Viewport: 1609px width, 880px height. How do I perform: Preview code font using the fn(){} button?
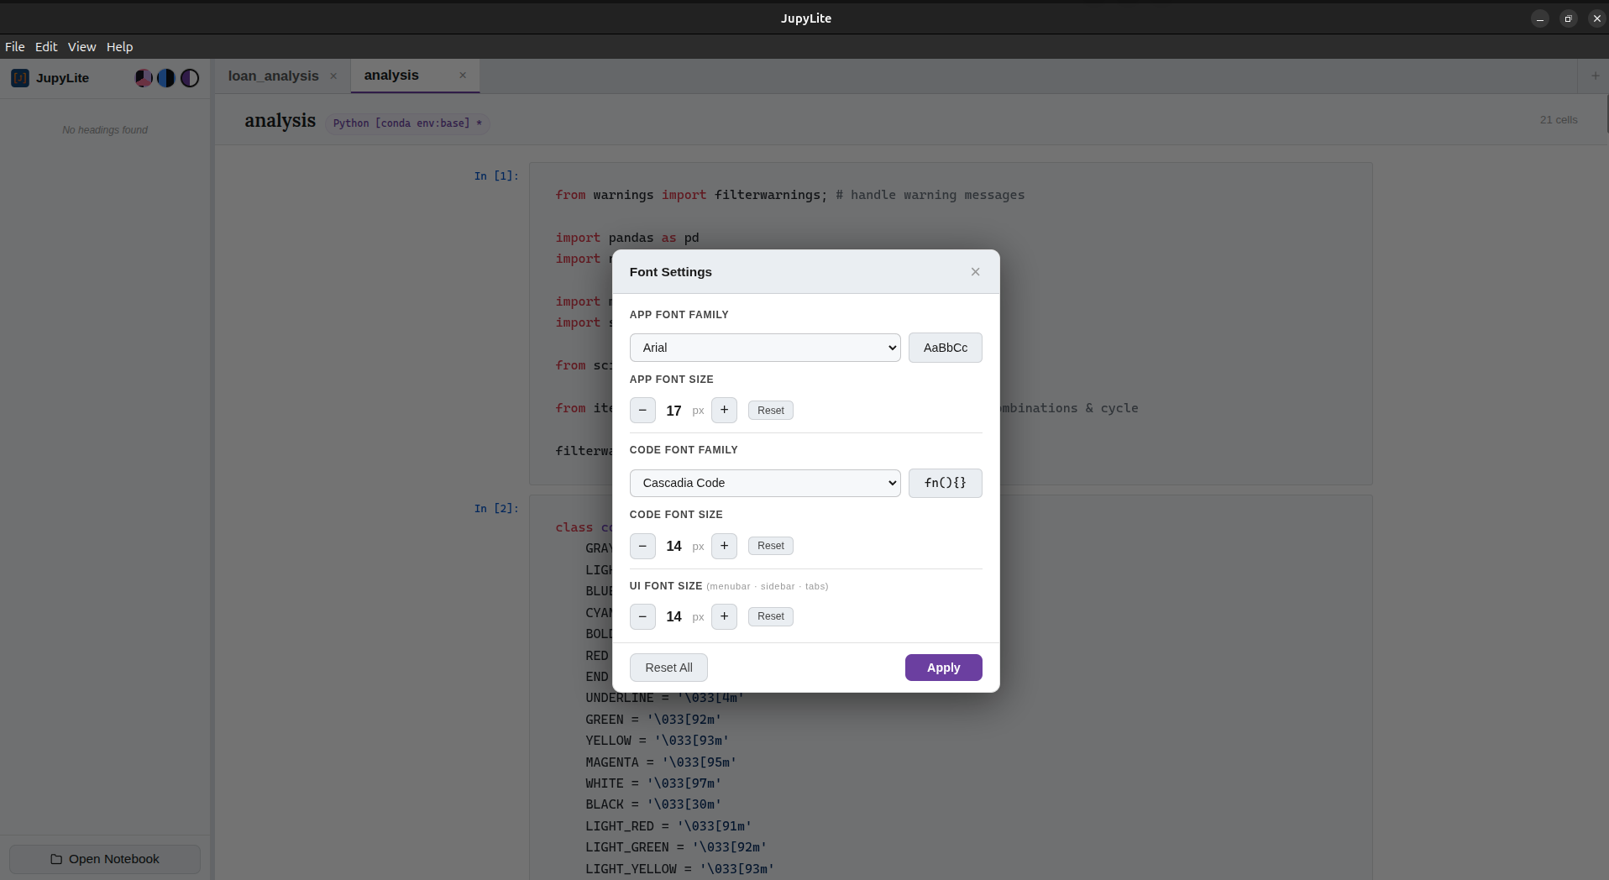(x=945, y=483)
